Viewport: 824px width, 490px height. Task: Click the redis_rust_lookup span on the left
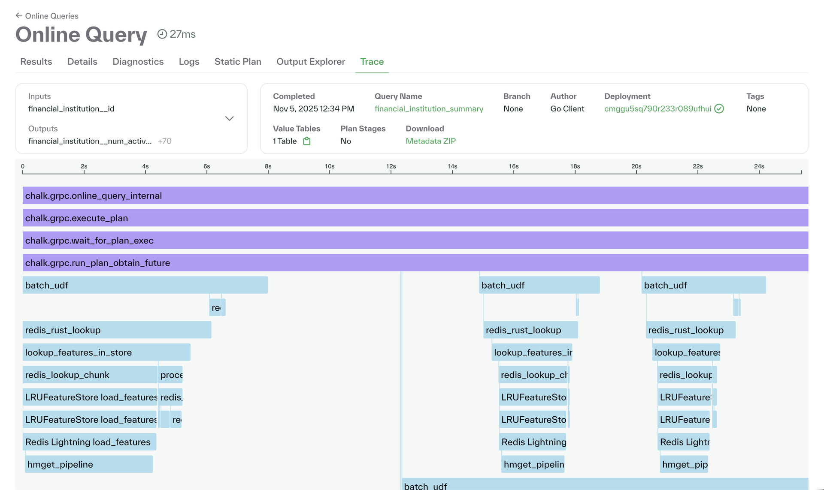117,330
